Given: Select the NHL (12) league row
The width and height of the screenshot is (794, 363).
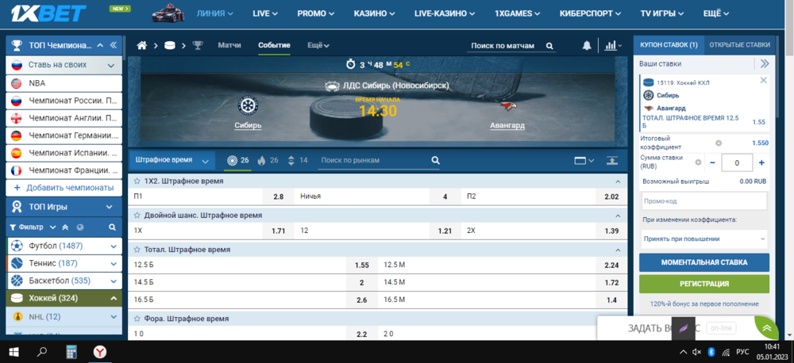Looking at the screenshot, I should click(x=64, y=317).
